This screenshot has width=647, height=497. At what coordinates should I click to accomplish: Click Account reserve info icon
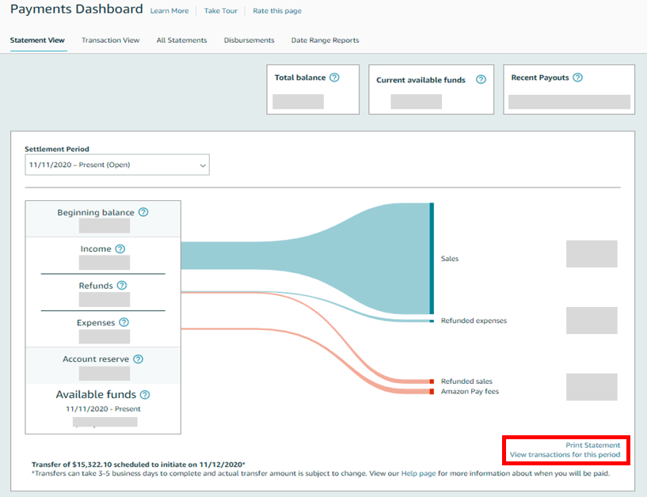pyautogui.click(x=138, y=359)
